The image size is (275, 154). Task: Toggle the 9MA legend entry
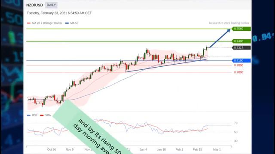click(46, 115)
